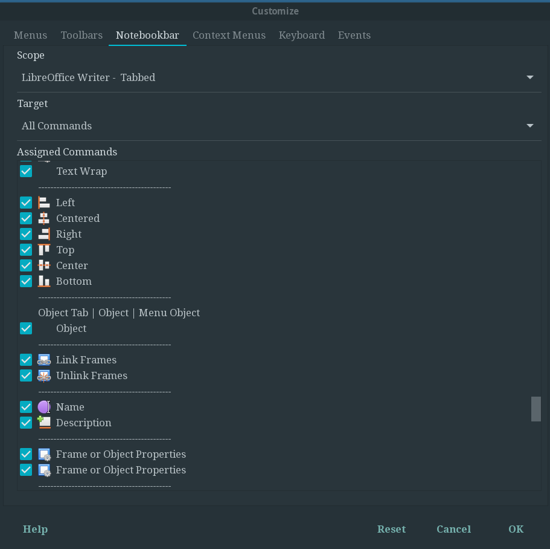Toggle the Right command checkbox
This screenshot has height=549, width=550.
pyautogui.click(x=26, y=234)
